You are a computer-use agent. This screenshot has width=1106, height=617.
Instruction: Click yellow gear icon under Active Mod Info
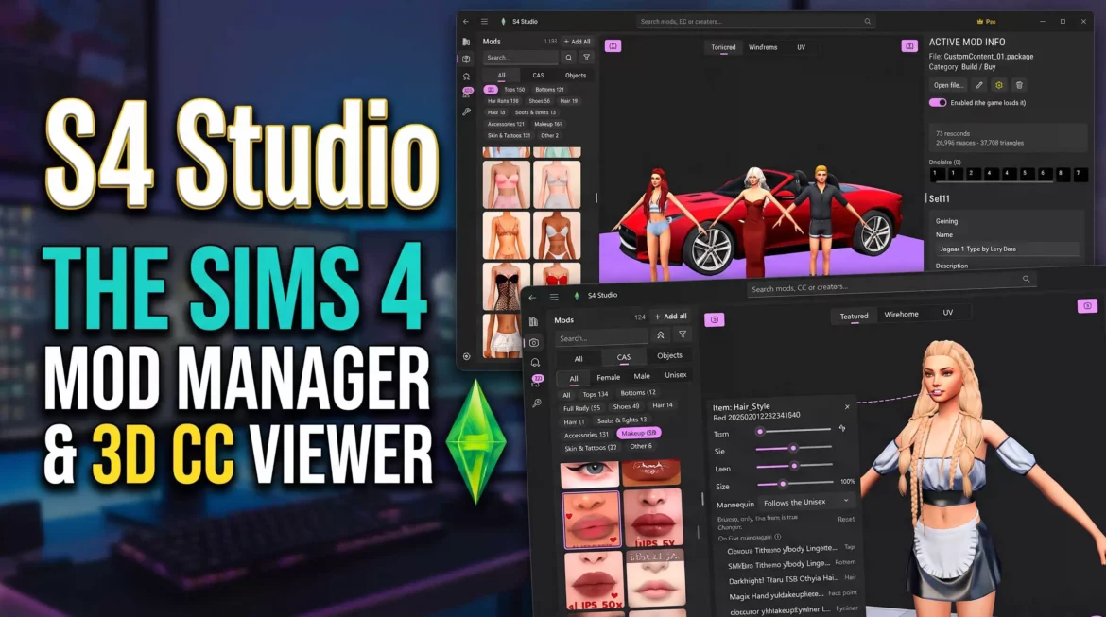pos(999,85)
